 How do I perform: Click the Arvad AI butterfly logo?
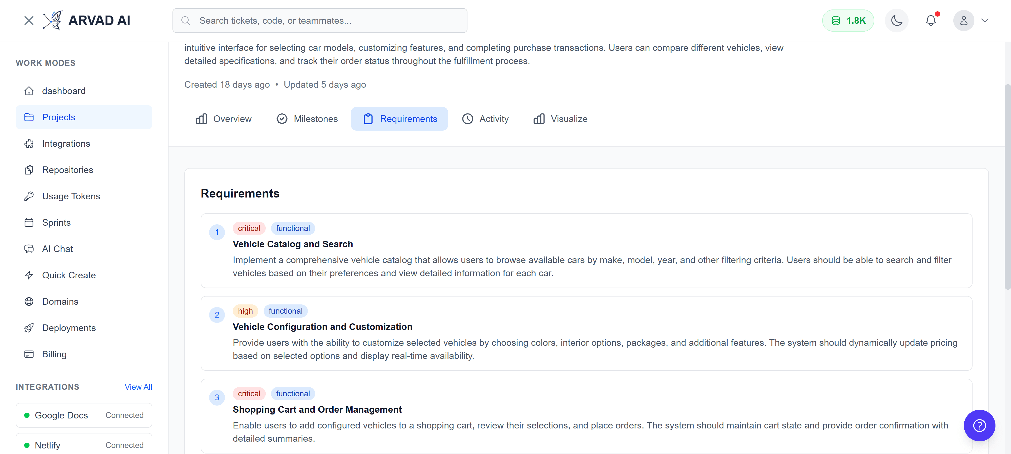pyautogui.click(x=53, y=20)
